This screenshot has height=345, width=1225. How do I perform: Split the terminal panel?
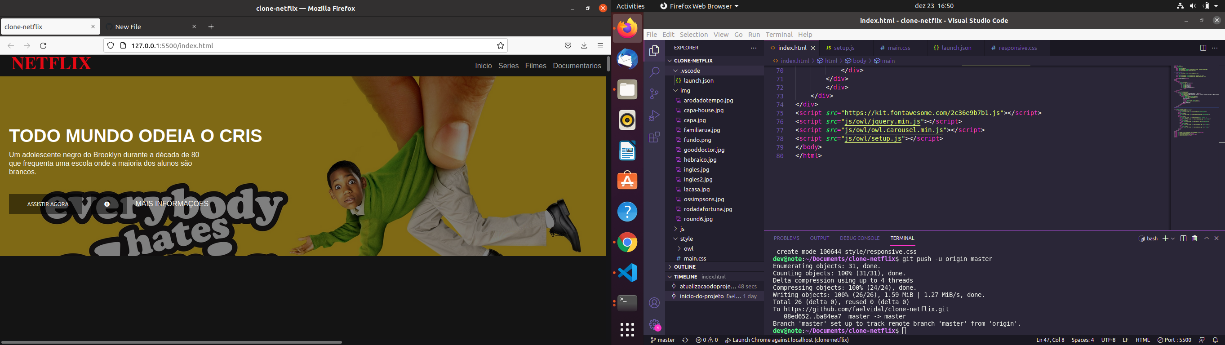click(x=1184, y=239)
